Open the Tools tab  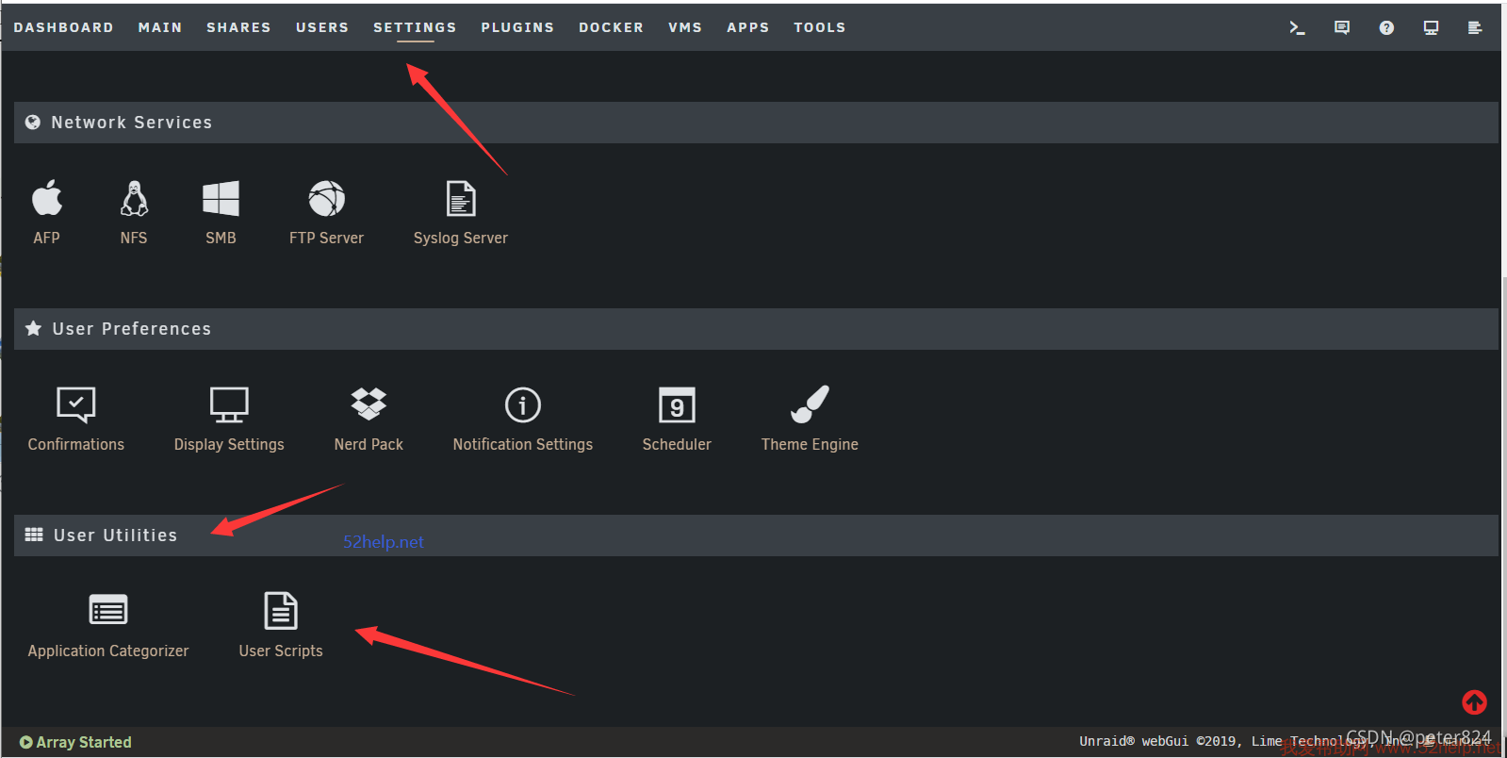point(820,27)
